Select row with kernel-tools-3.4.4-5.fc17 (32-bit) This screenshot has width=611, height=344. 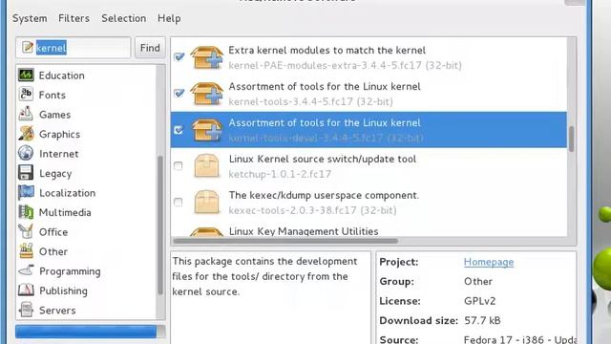click(x=369, y=94)
